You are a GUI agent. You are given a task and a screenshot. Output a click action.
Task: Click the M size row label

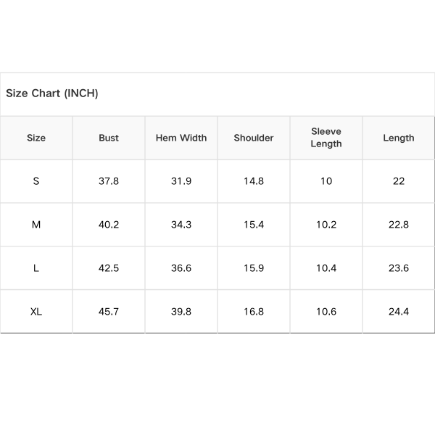click(36, 225)
